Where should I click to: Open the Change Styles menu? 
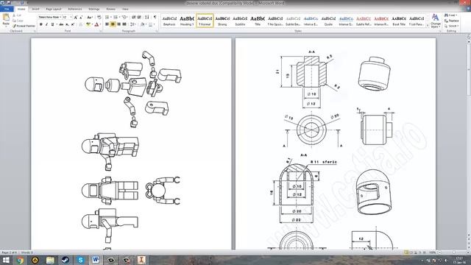click(x=435, y=21)
